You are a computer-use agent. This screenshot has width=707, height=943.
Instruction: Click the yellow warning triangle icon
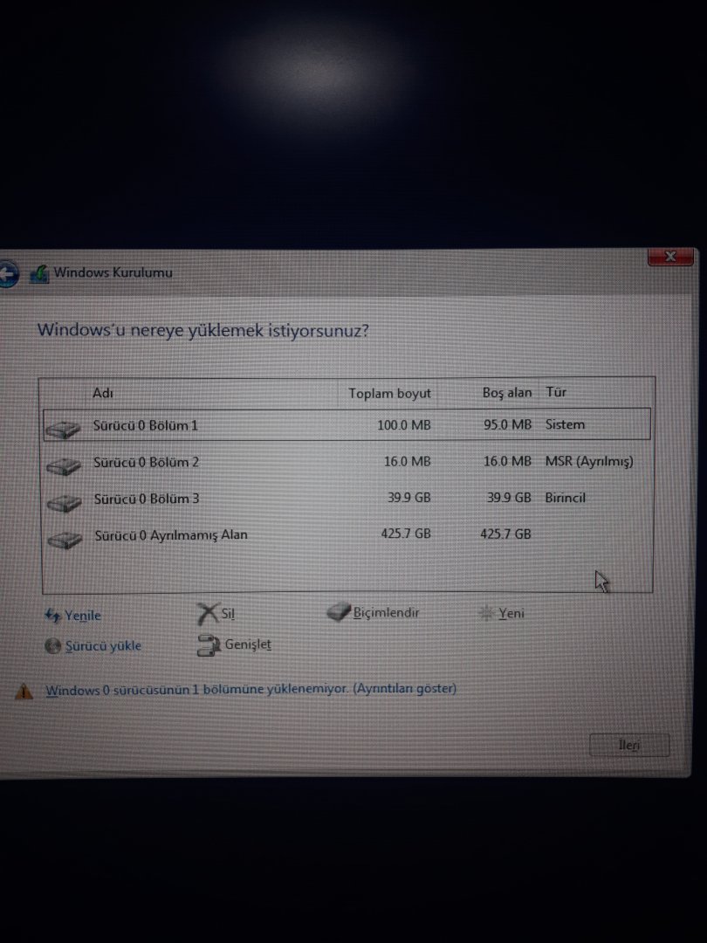click(x=24, y=691)
